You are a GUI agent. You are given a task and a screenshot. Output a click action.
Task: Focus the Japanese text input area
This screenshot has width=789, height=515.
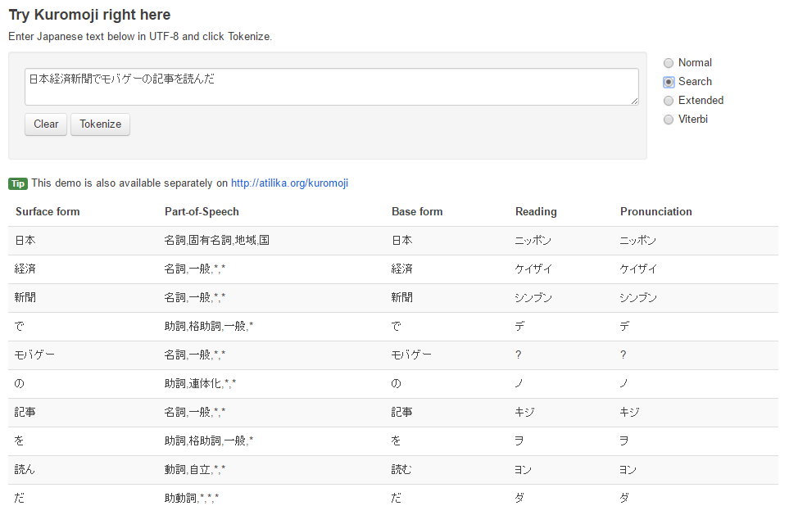pyautogui.click(x=332, y=87)
